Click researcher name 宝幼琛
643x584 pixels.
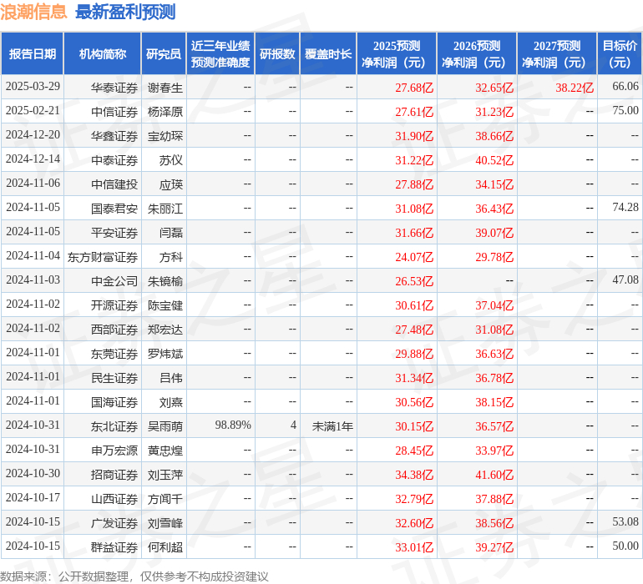[x=165, y=136]
